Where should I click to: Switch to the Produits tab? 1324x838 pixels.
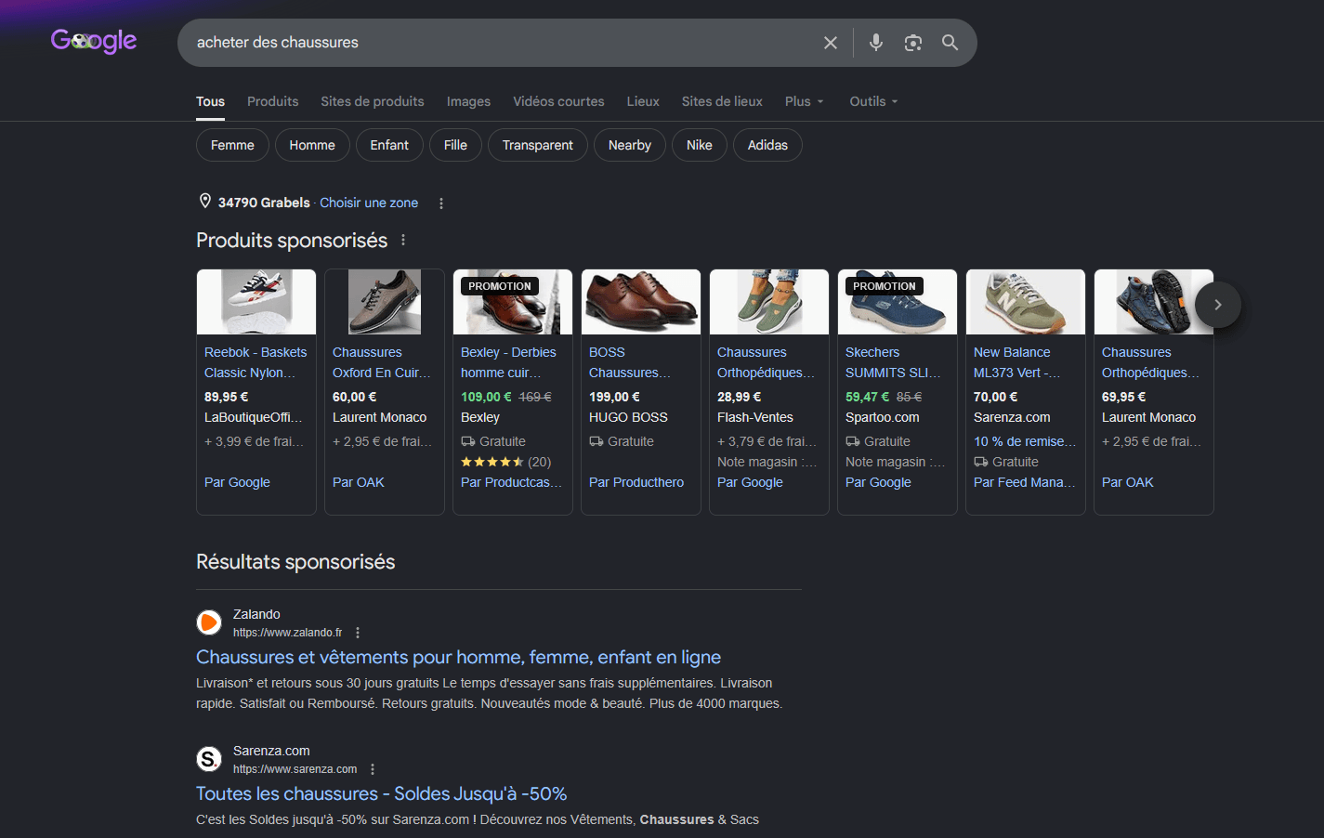273,101
